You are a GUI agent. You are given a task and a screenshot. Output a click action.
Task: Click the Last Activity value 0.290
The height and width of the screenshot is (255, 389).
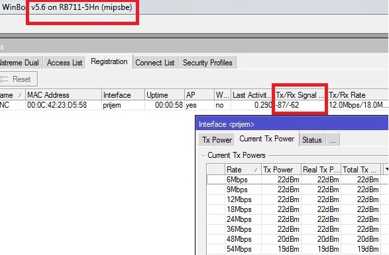click(x=263, y=105)
